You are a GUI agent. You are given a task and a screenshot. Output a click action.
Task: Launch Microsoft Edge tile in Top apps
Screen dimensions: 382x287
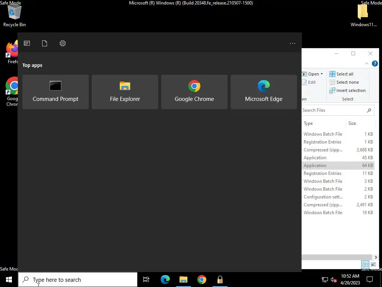click(x=264, y=92)
